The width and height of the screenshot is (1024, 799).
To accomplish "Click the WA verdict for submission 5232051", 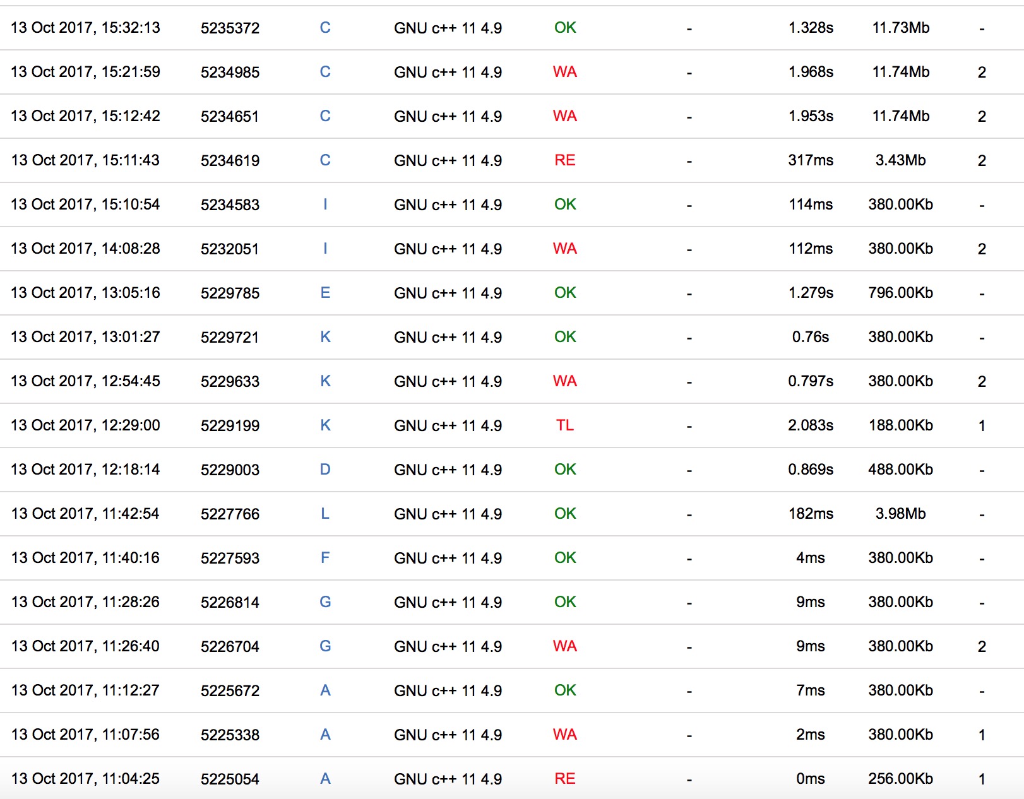I will click(564, 249).
